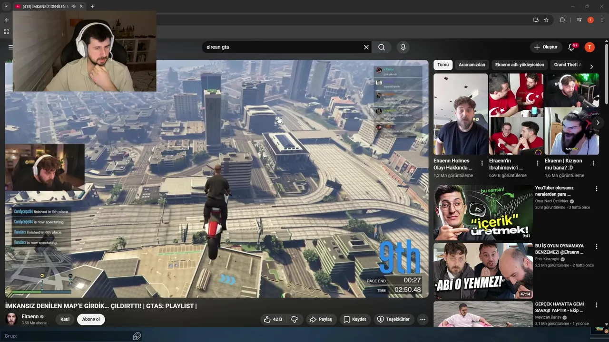Open the Chrome tab search dropdown
The image size is (609, 342).
click(6, 6)
